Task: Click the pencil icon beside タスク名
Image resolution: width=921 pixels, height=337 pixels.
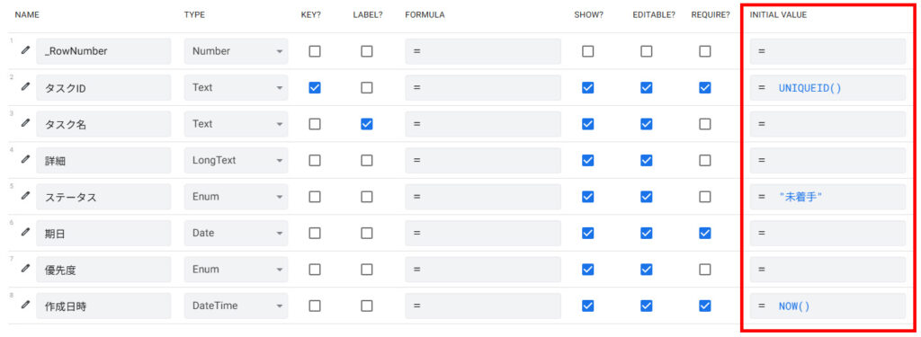Action: tap(24, 123)
